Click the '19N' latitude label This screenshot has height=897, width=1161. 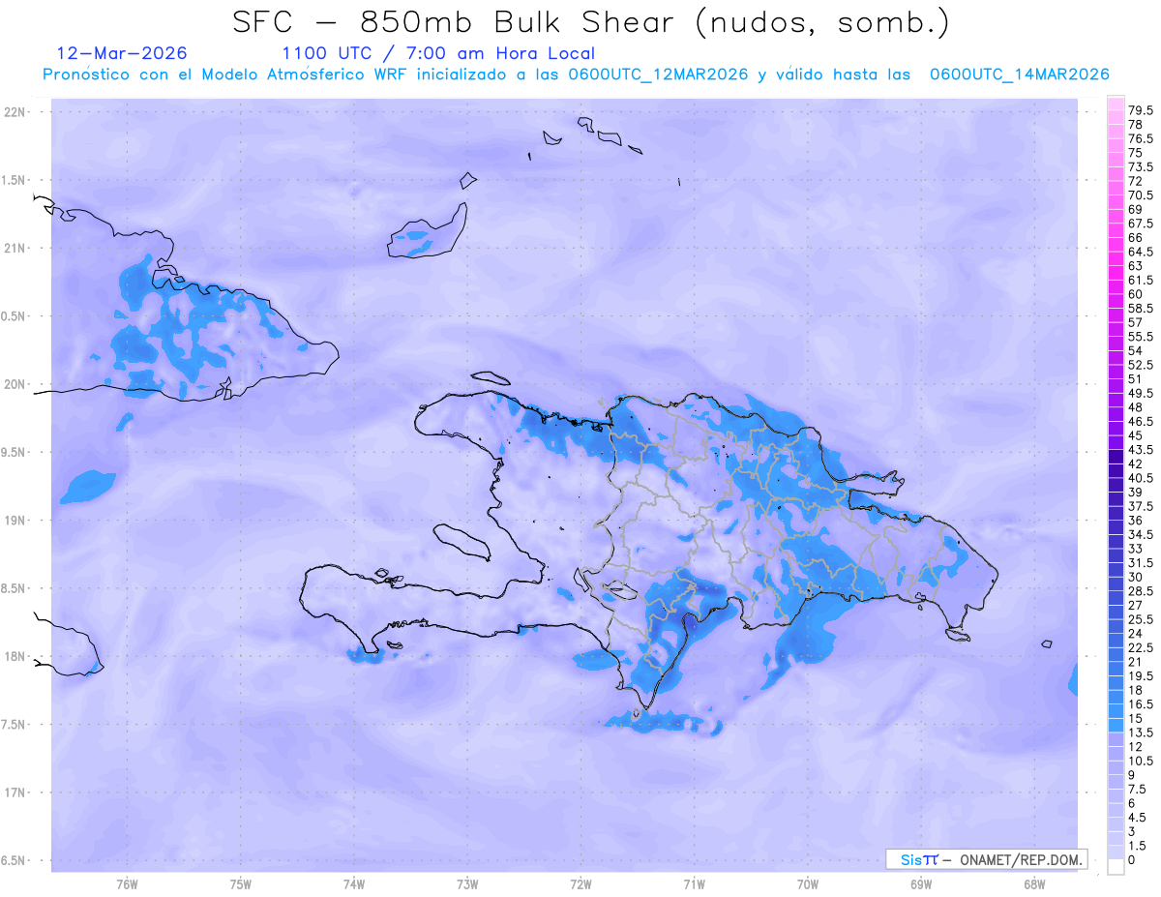pyautogui.click(x=15, y=520)
